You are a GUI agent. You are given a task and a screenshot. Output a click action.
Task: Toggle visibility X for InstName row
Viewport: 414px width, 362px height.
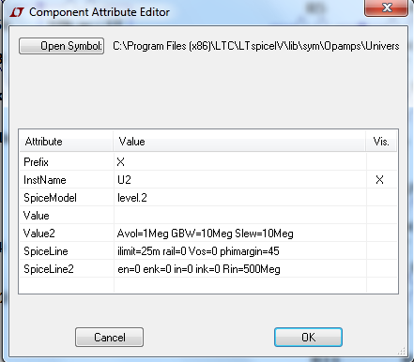click(381, 179)
